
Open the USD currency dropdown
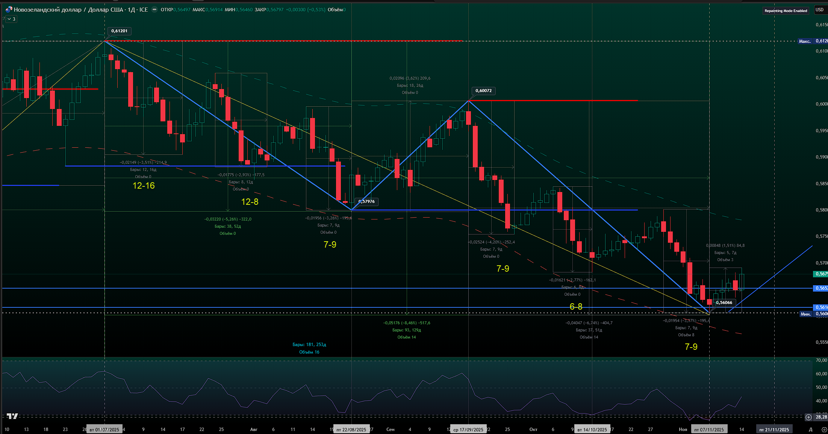(819, 10)
